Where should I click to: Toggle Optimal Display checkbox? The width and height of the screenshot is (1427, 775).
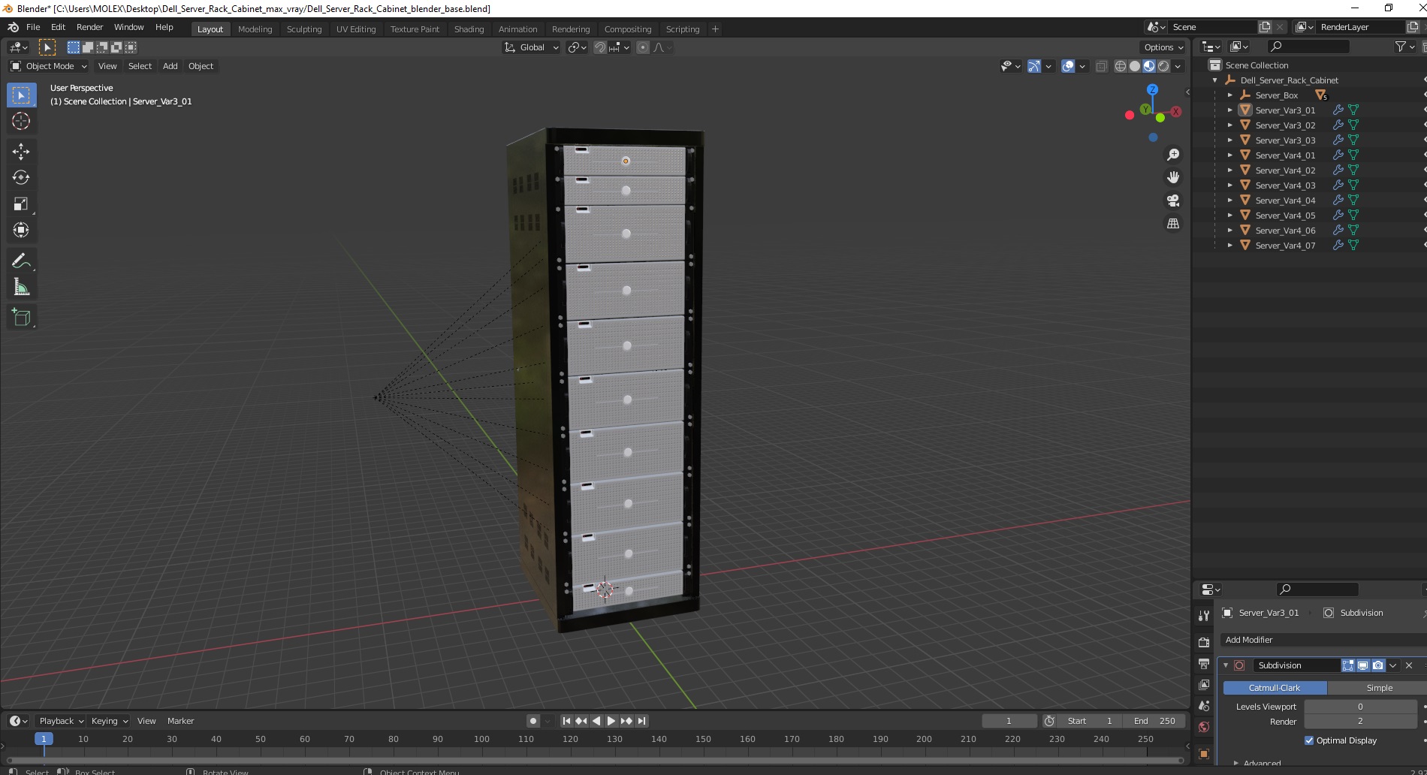coord(1309,740)
